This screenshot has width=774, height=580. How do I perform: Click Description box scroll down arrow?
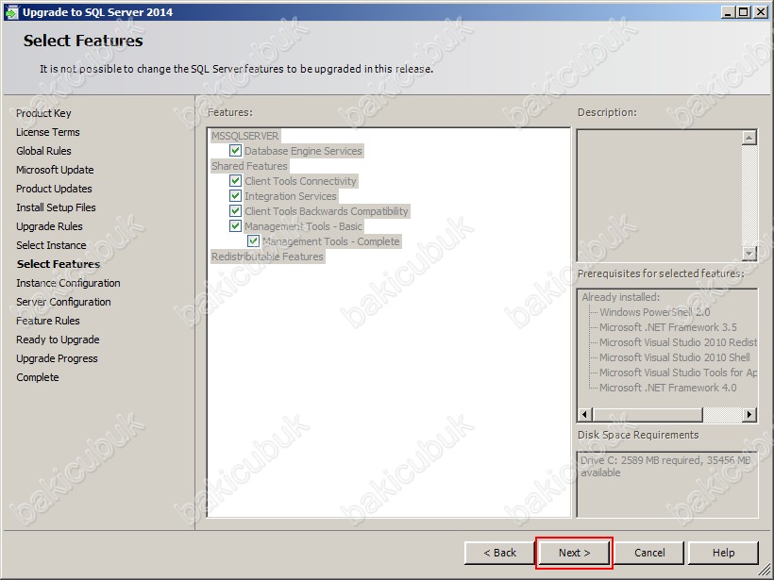click(x=749, y=254)
